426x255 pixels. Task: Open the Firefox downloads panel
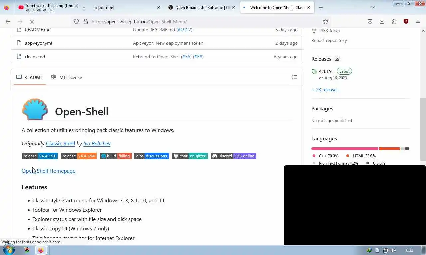382,21
